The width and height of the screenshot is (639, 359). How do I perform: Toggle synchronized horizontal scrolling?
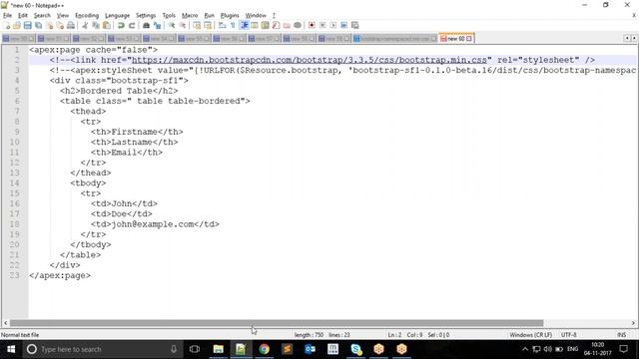pyautogui.click(x=208, y=25)
